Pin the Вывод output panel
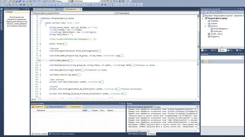The width and height of the screenshot is (245, 137). [196, 104]
